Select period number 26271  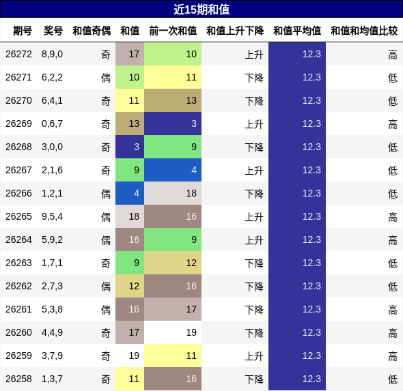click(18, 77)
